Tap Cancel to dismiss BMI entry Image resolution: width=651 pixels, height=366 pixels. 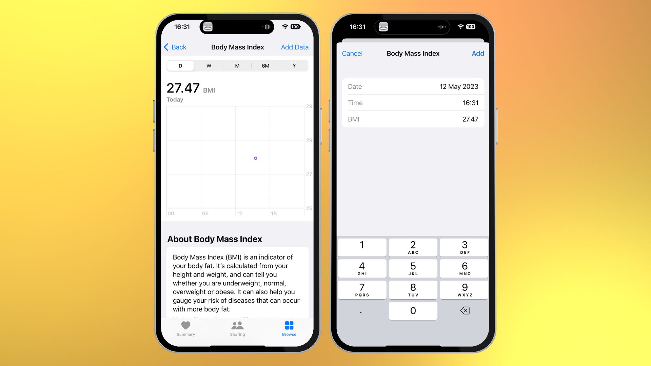(353, 53)
